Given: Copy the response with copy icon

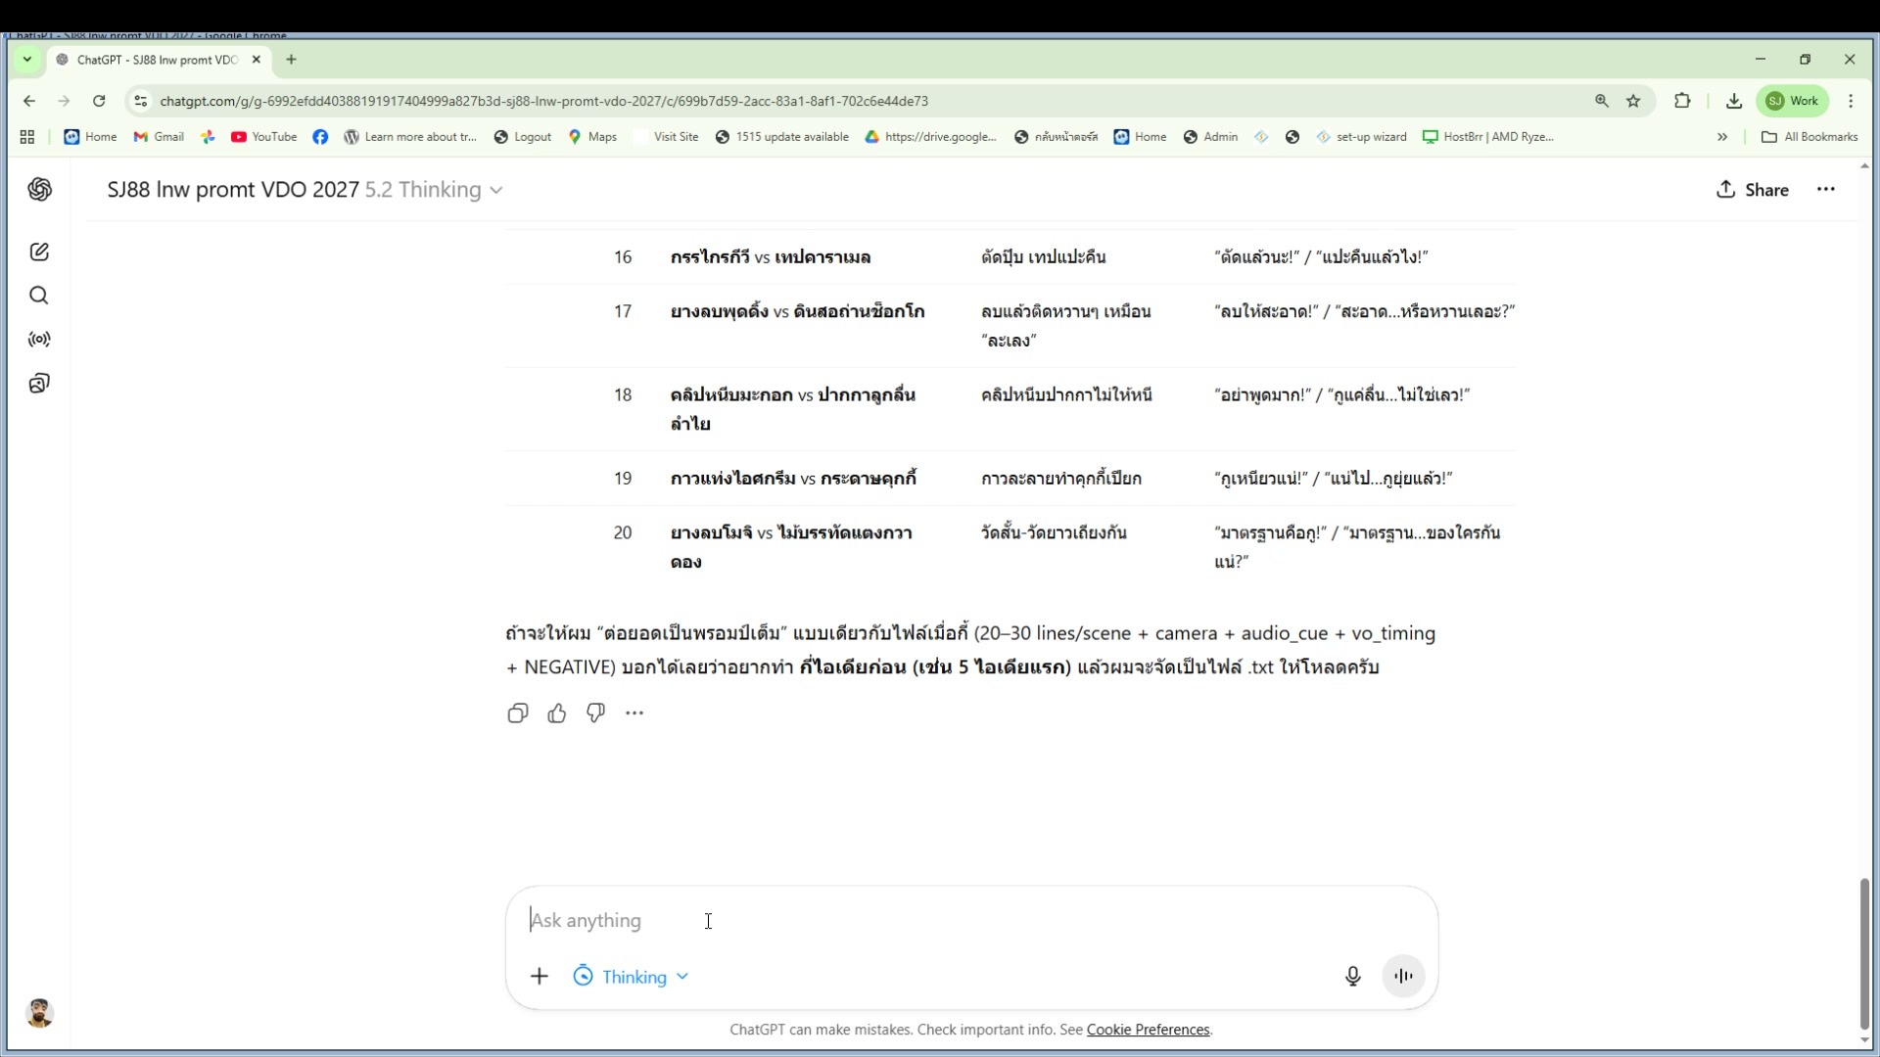Looking at the screenshot, I should click(x=518, y=713).
